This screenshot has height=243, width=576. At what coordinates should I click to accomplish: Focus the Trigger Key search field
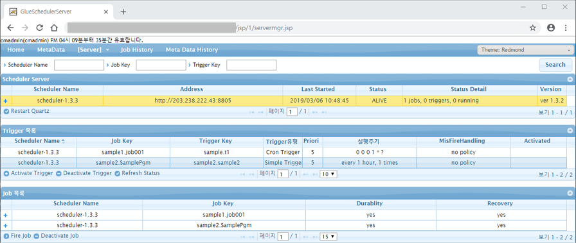(251, 65)
